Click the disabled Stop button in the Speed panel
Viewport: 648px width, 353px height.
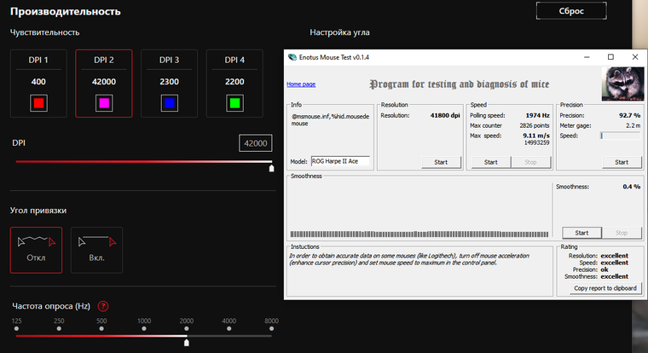tap(530, 162)
